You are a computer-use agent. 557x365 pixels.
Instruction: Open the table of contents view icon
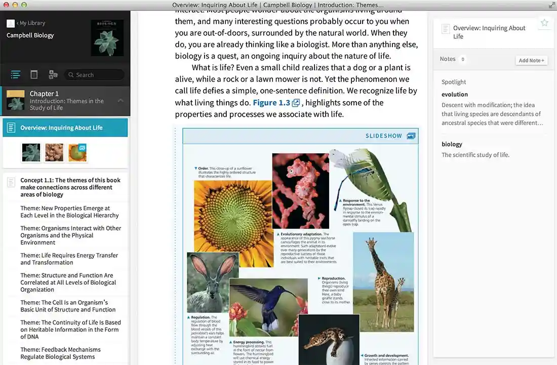[x=15, y=75]
